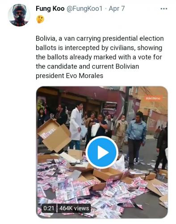Viewport: 176px width, 224px height.
Task: Click the words "intercepted by civilians"
Action: tap(100, 48)
